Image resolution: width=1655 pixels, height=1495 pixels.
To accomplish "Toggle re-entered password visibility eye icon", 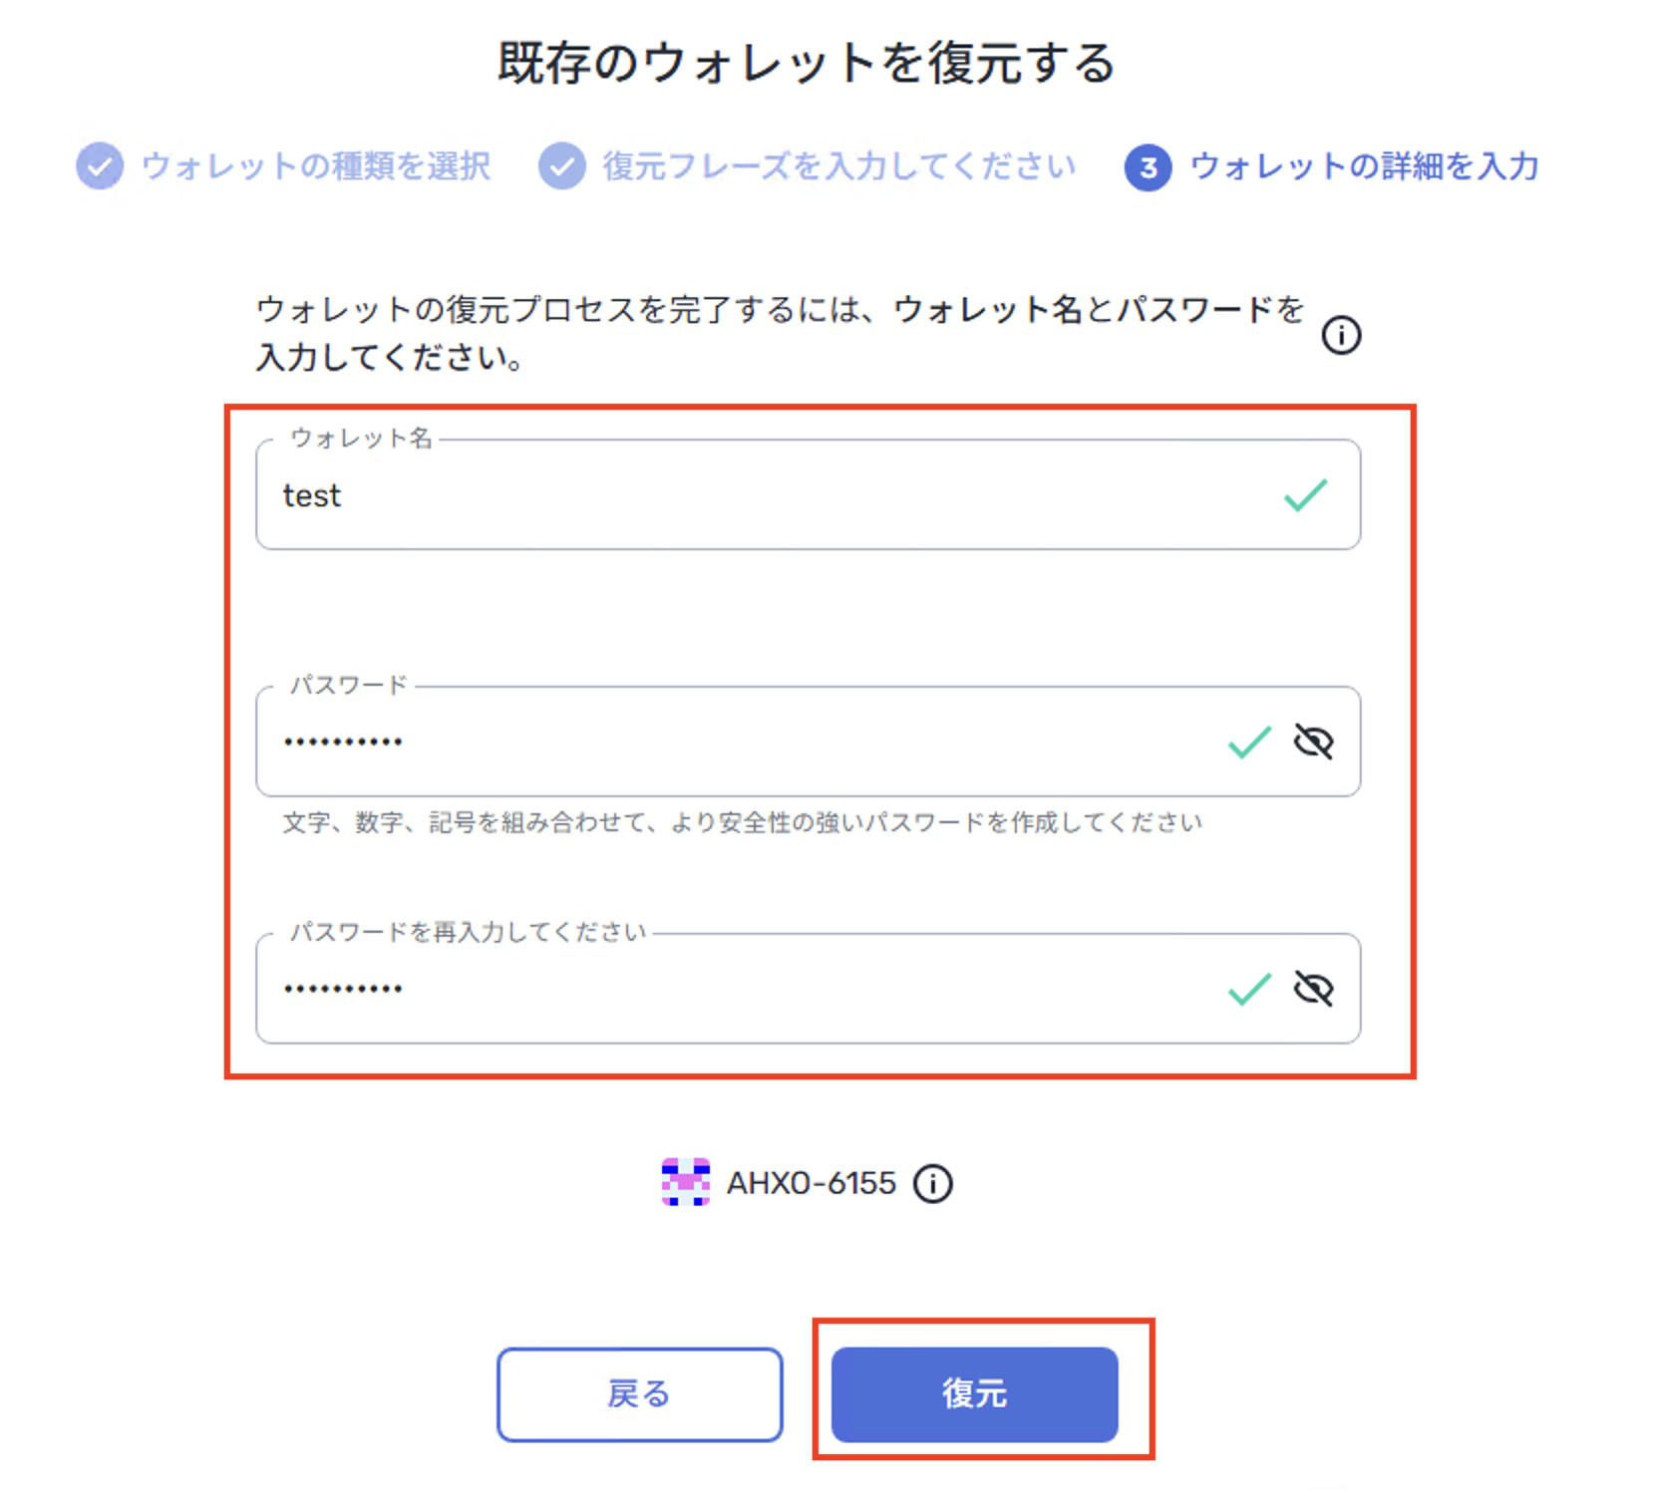I will click(x=1314, y=989).
